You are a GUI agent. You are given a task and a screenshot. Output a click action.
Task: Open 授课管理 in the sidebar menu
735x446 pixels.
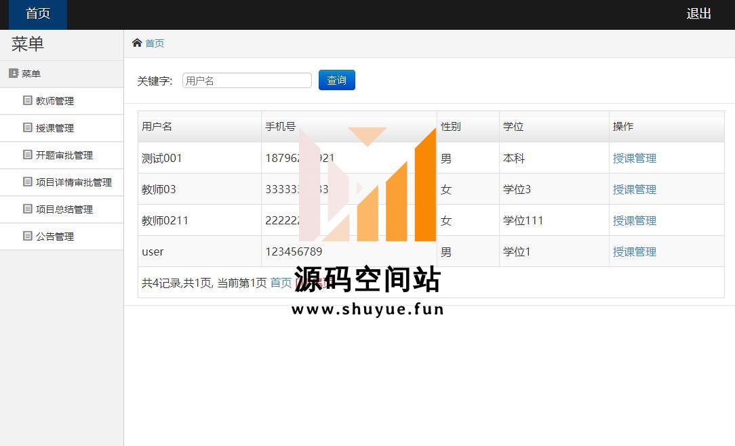tap(62, 128)
